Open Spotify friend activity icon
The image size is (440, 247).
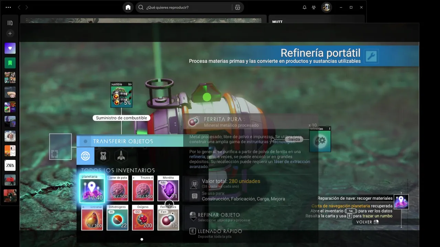coord(314,7)
